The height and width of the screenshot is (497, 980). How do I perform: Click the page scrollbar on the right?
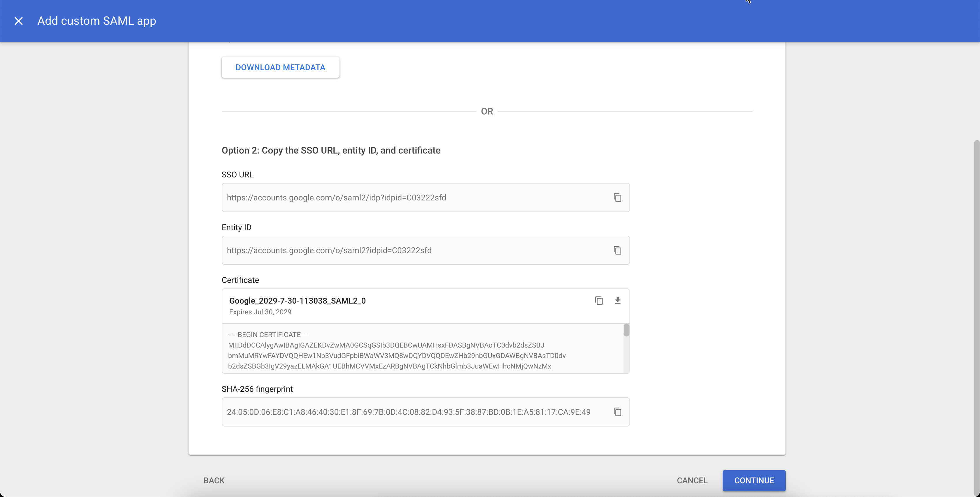(x=975, y=266)
